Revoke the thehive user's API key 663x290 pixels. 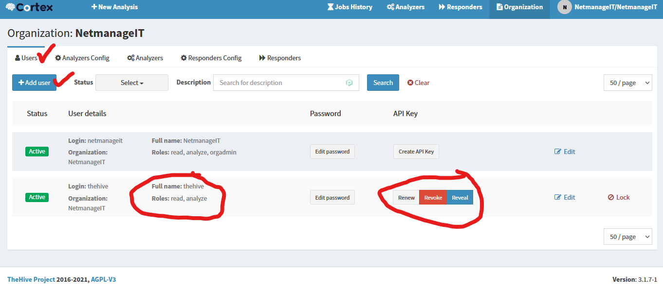[x=433, y=198]
